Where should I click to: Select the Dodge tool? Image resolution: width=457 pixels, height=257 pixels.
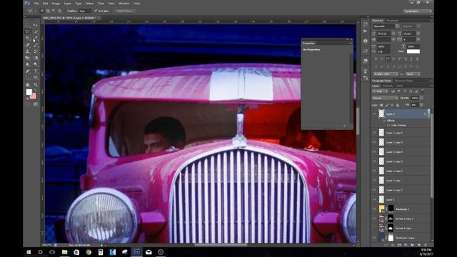pyautogui.click(x=36, y=64)
